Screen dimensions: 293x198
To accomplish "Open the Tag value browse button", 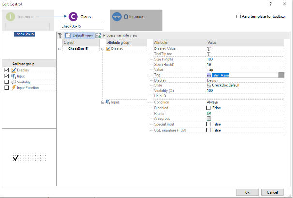I will (x=281, y=75).
